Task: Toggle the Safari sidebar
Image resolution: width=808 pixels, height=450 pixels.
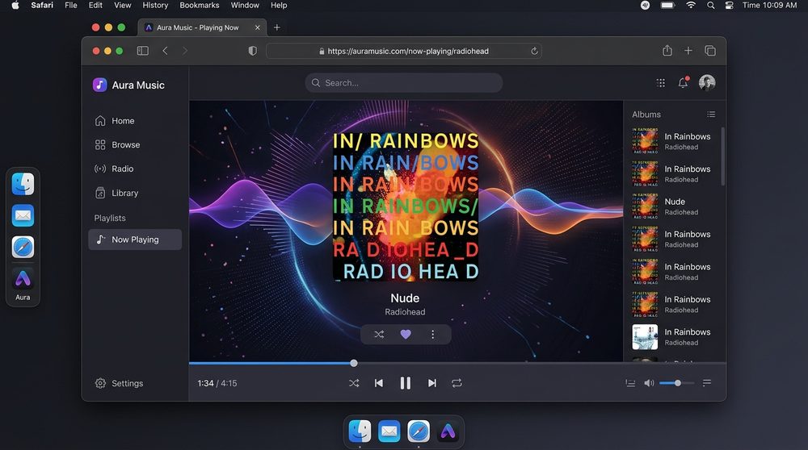Action: point(143,51)
